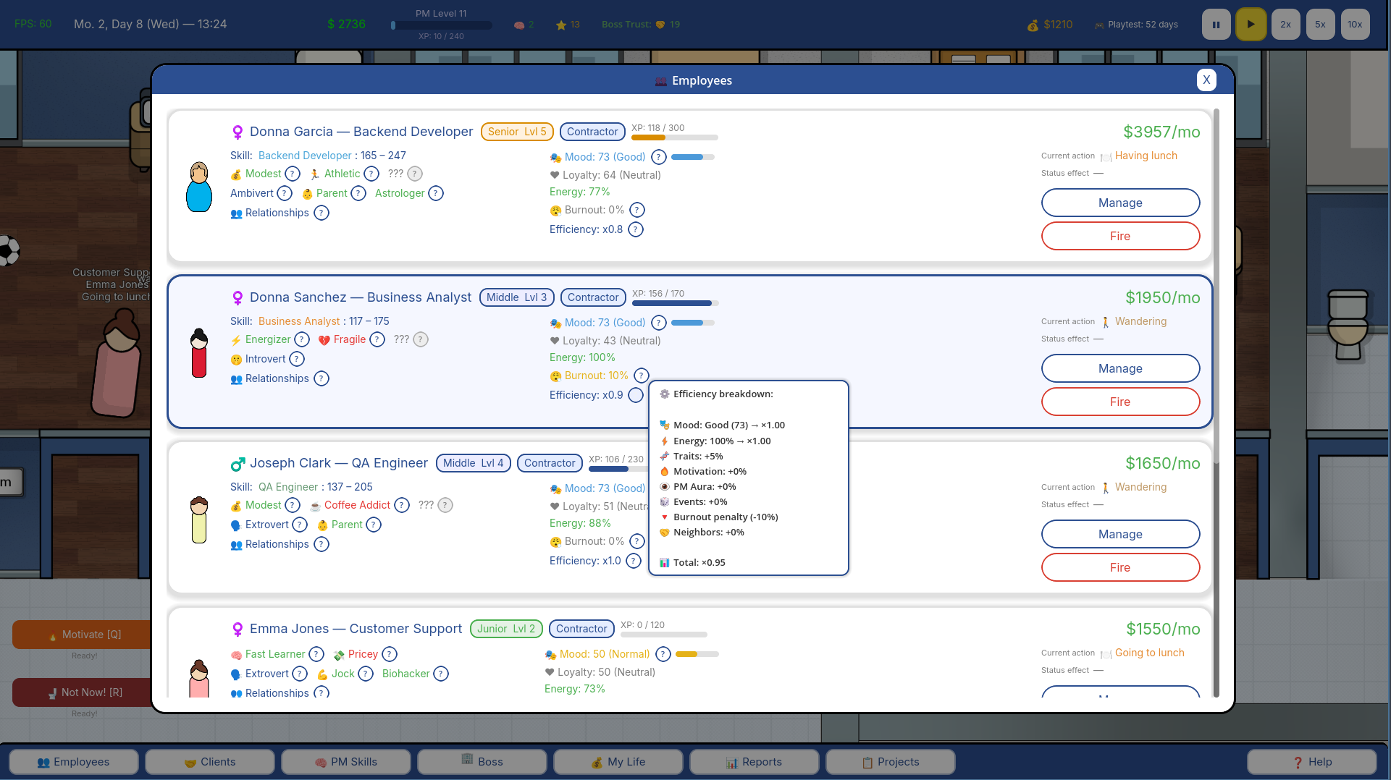Open the Reports tab
The image size is (1391, 780).
pos(754,762)
